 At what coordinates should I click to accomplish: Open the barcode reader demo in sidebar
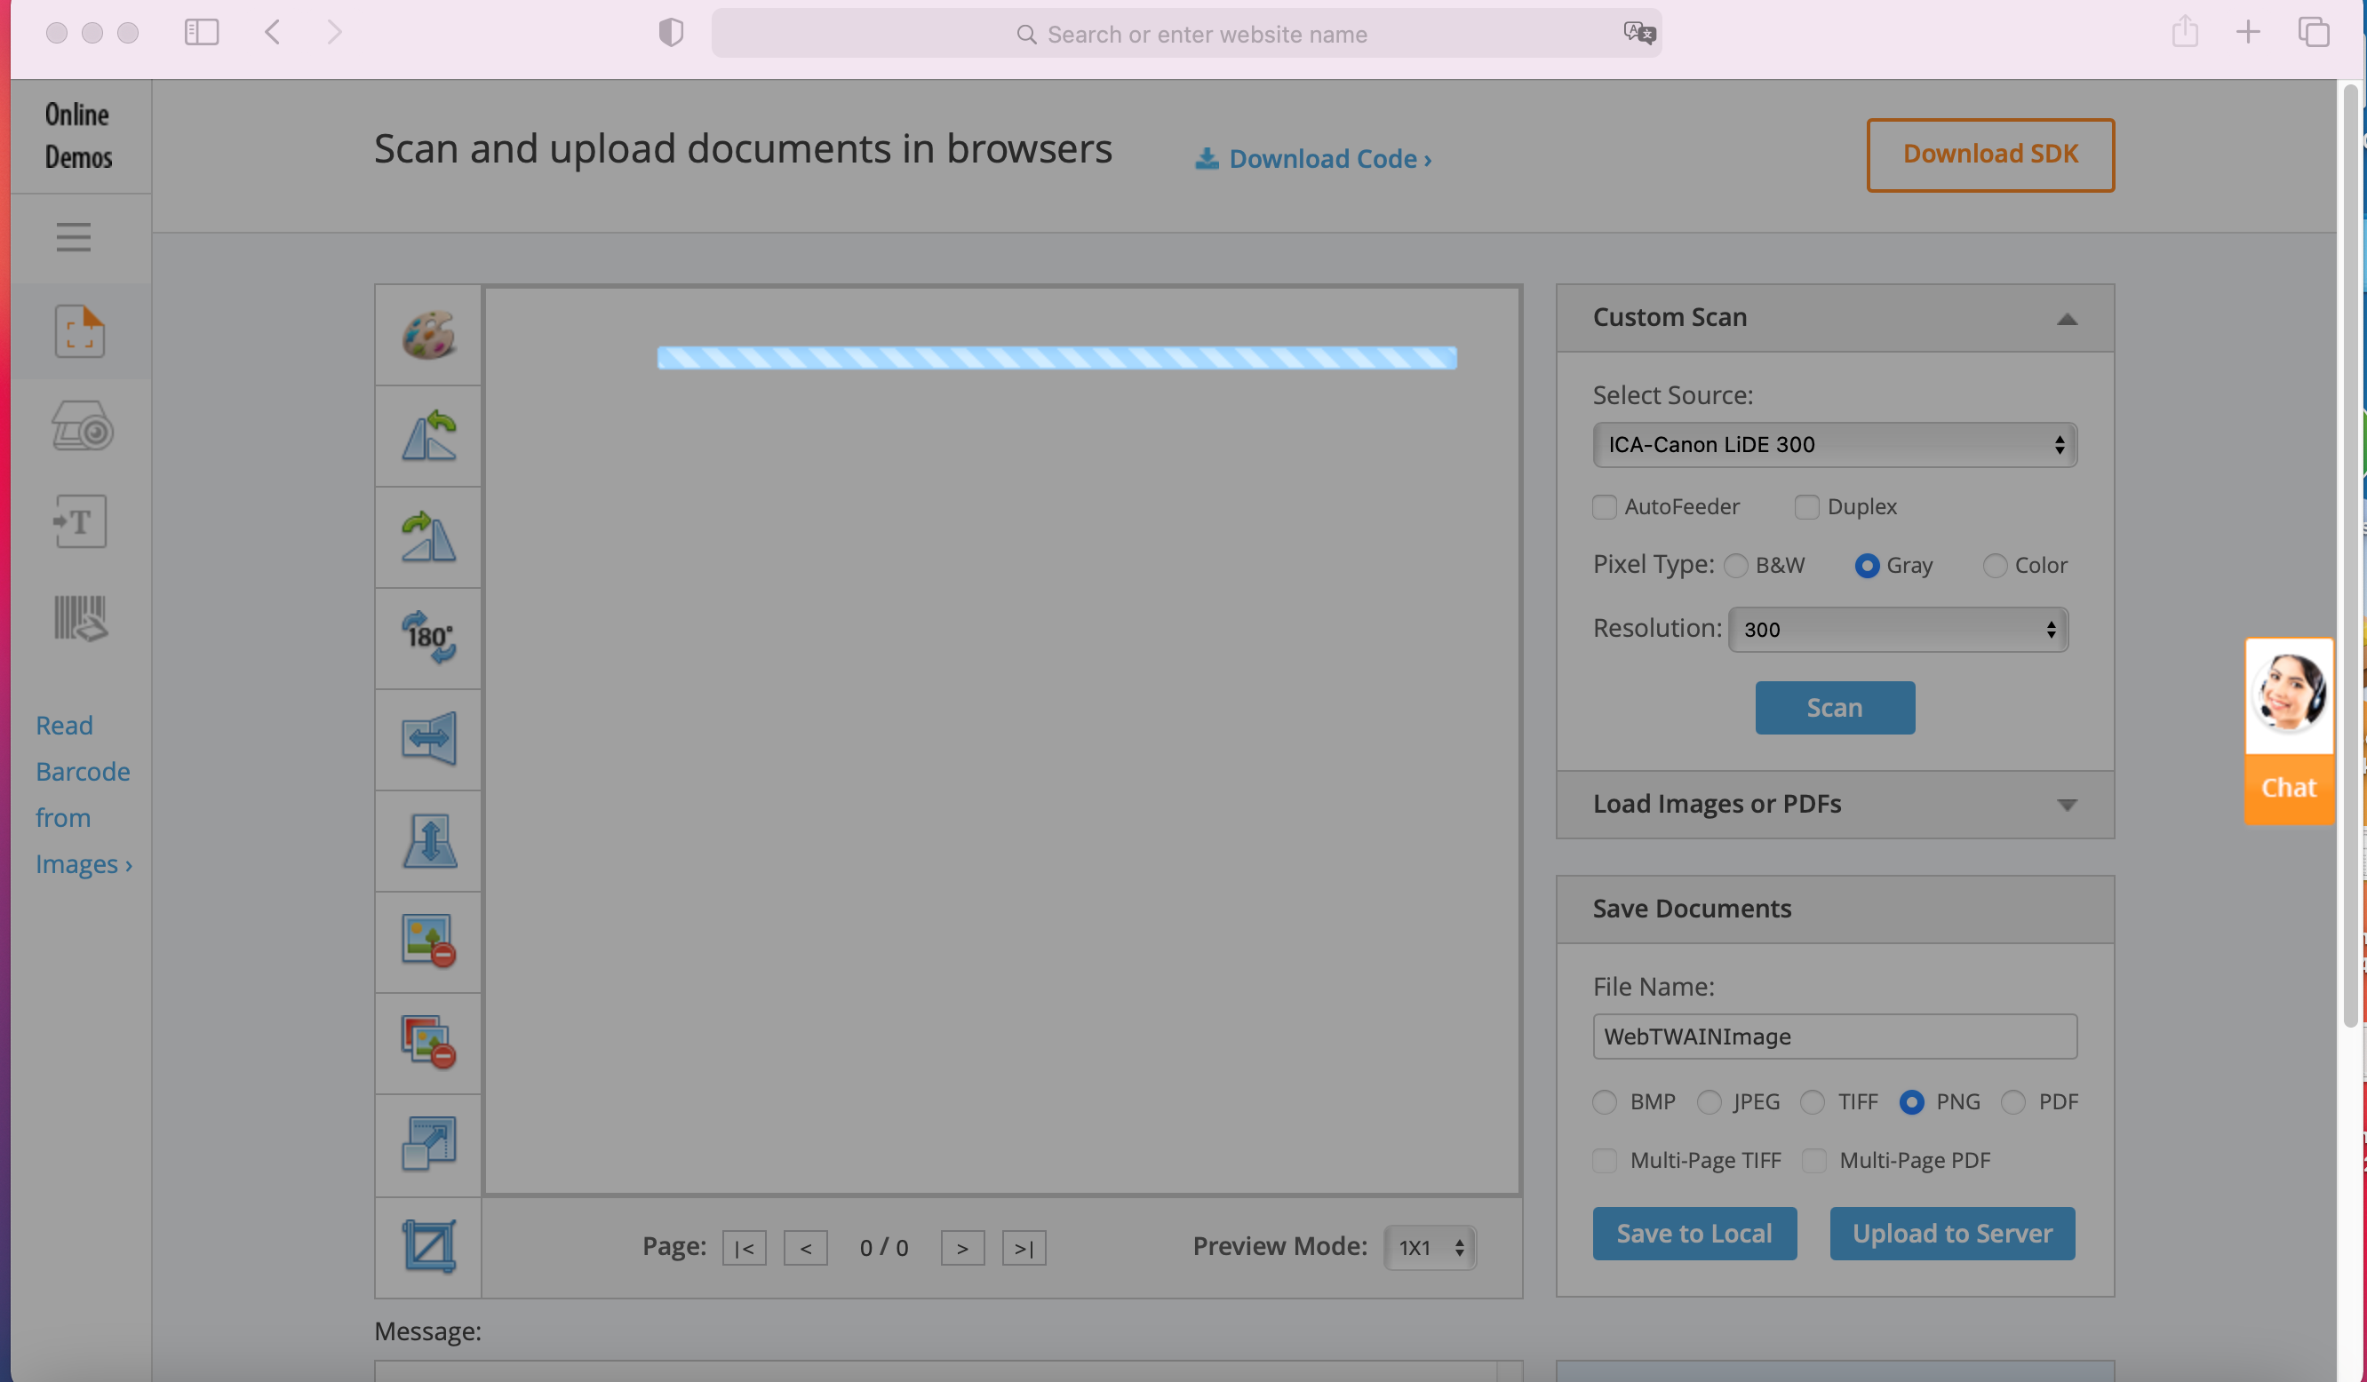[80, 618]
